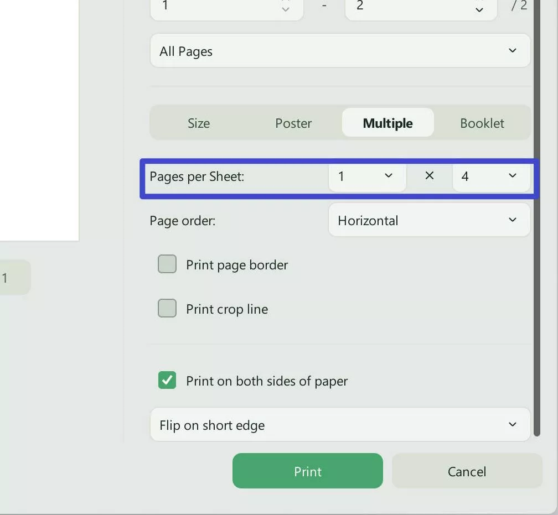
Task: Open the All Pages dropdown
Action: pyautogui.click(x=339, y=50)
